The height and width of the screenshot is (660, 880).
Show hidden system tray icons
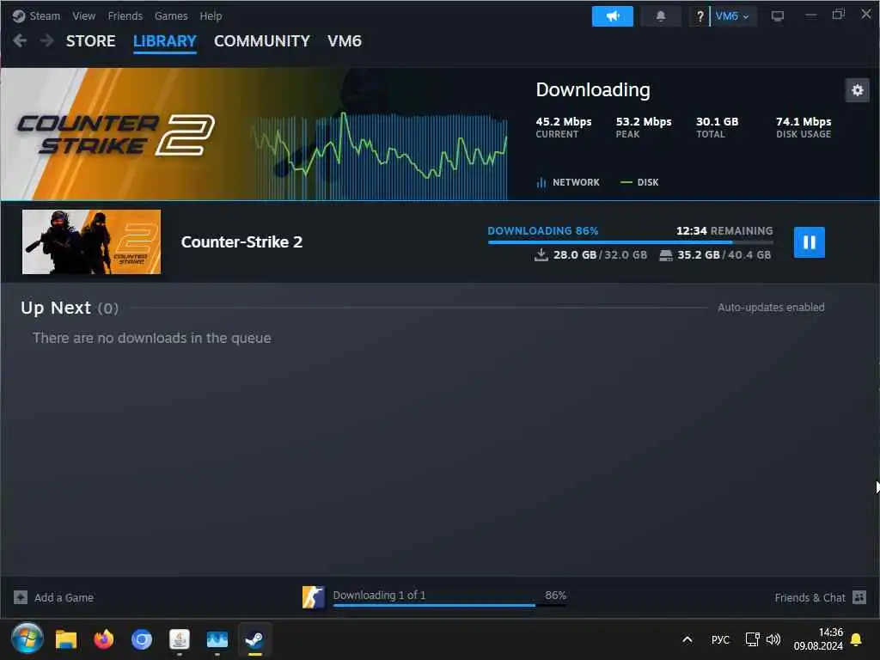pos(687,639)
